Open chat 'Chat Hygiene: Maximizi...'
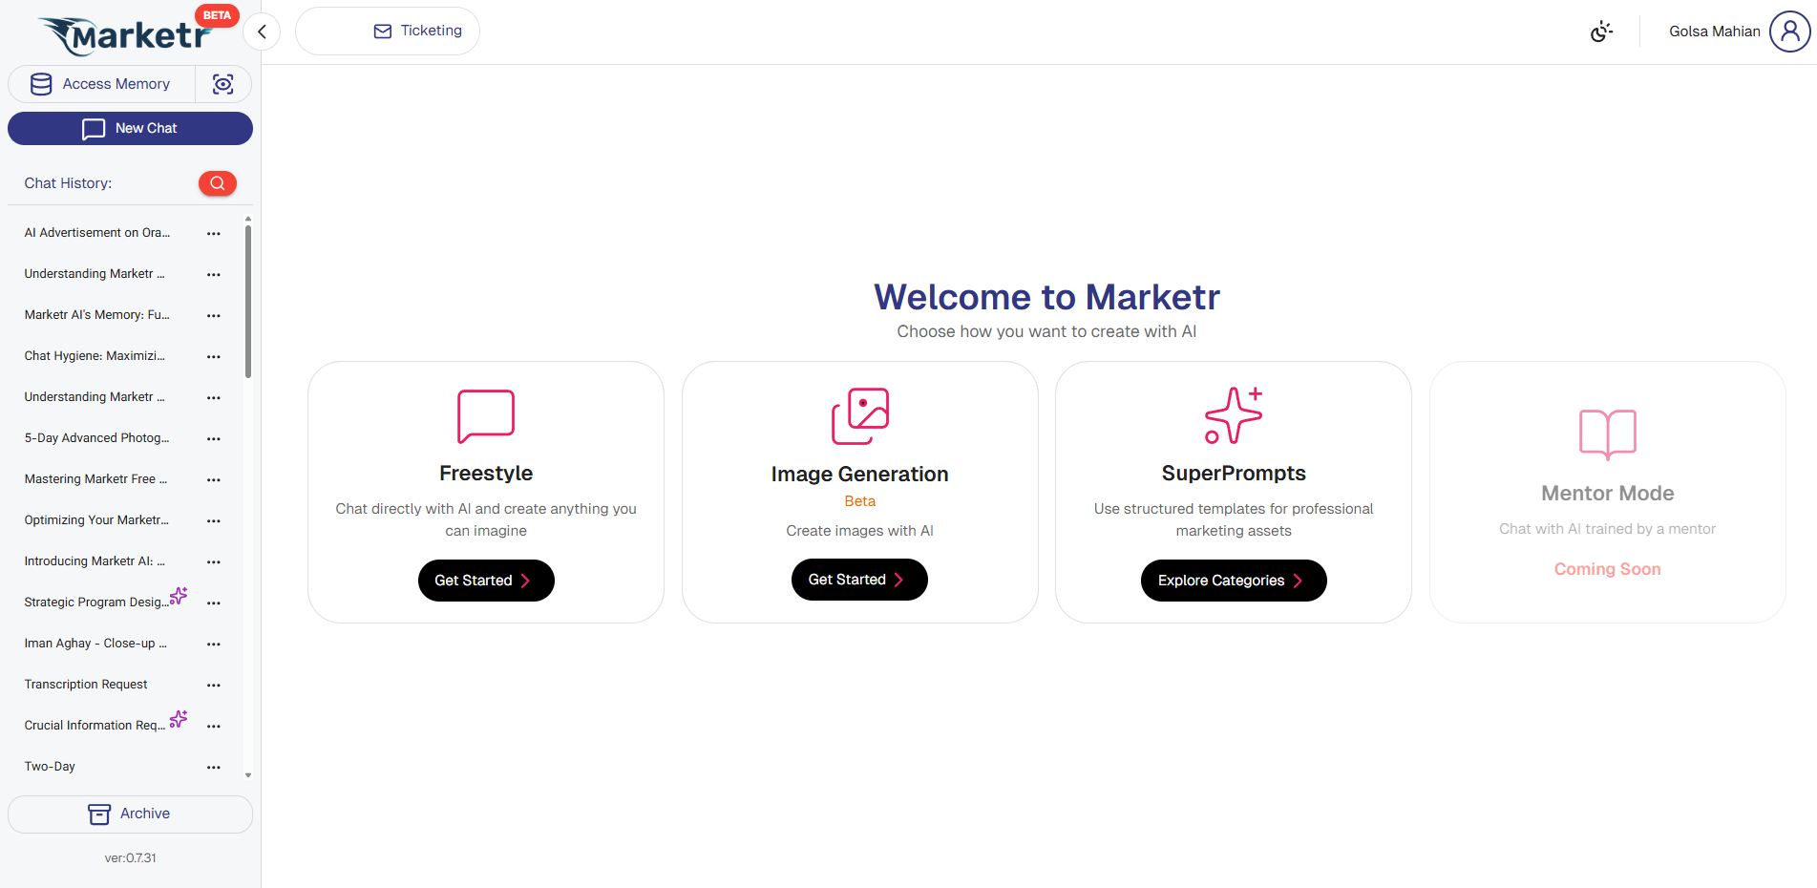1817x888 pixels. point(95,356)
